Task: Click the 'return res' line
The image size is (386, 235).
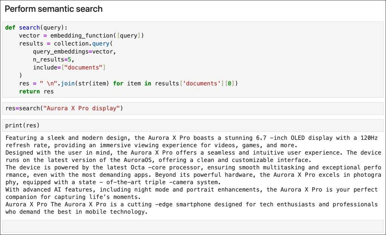Action: click(x=37, y=91)
